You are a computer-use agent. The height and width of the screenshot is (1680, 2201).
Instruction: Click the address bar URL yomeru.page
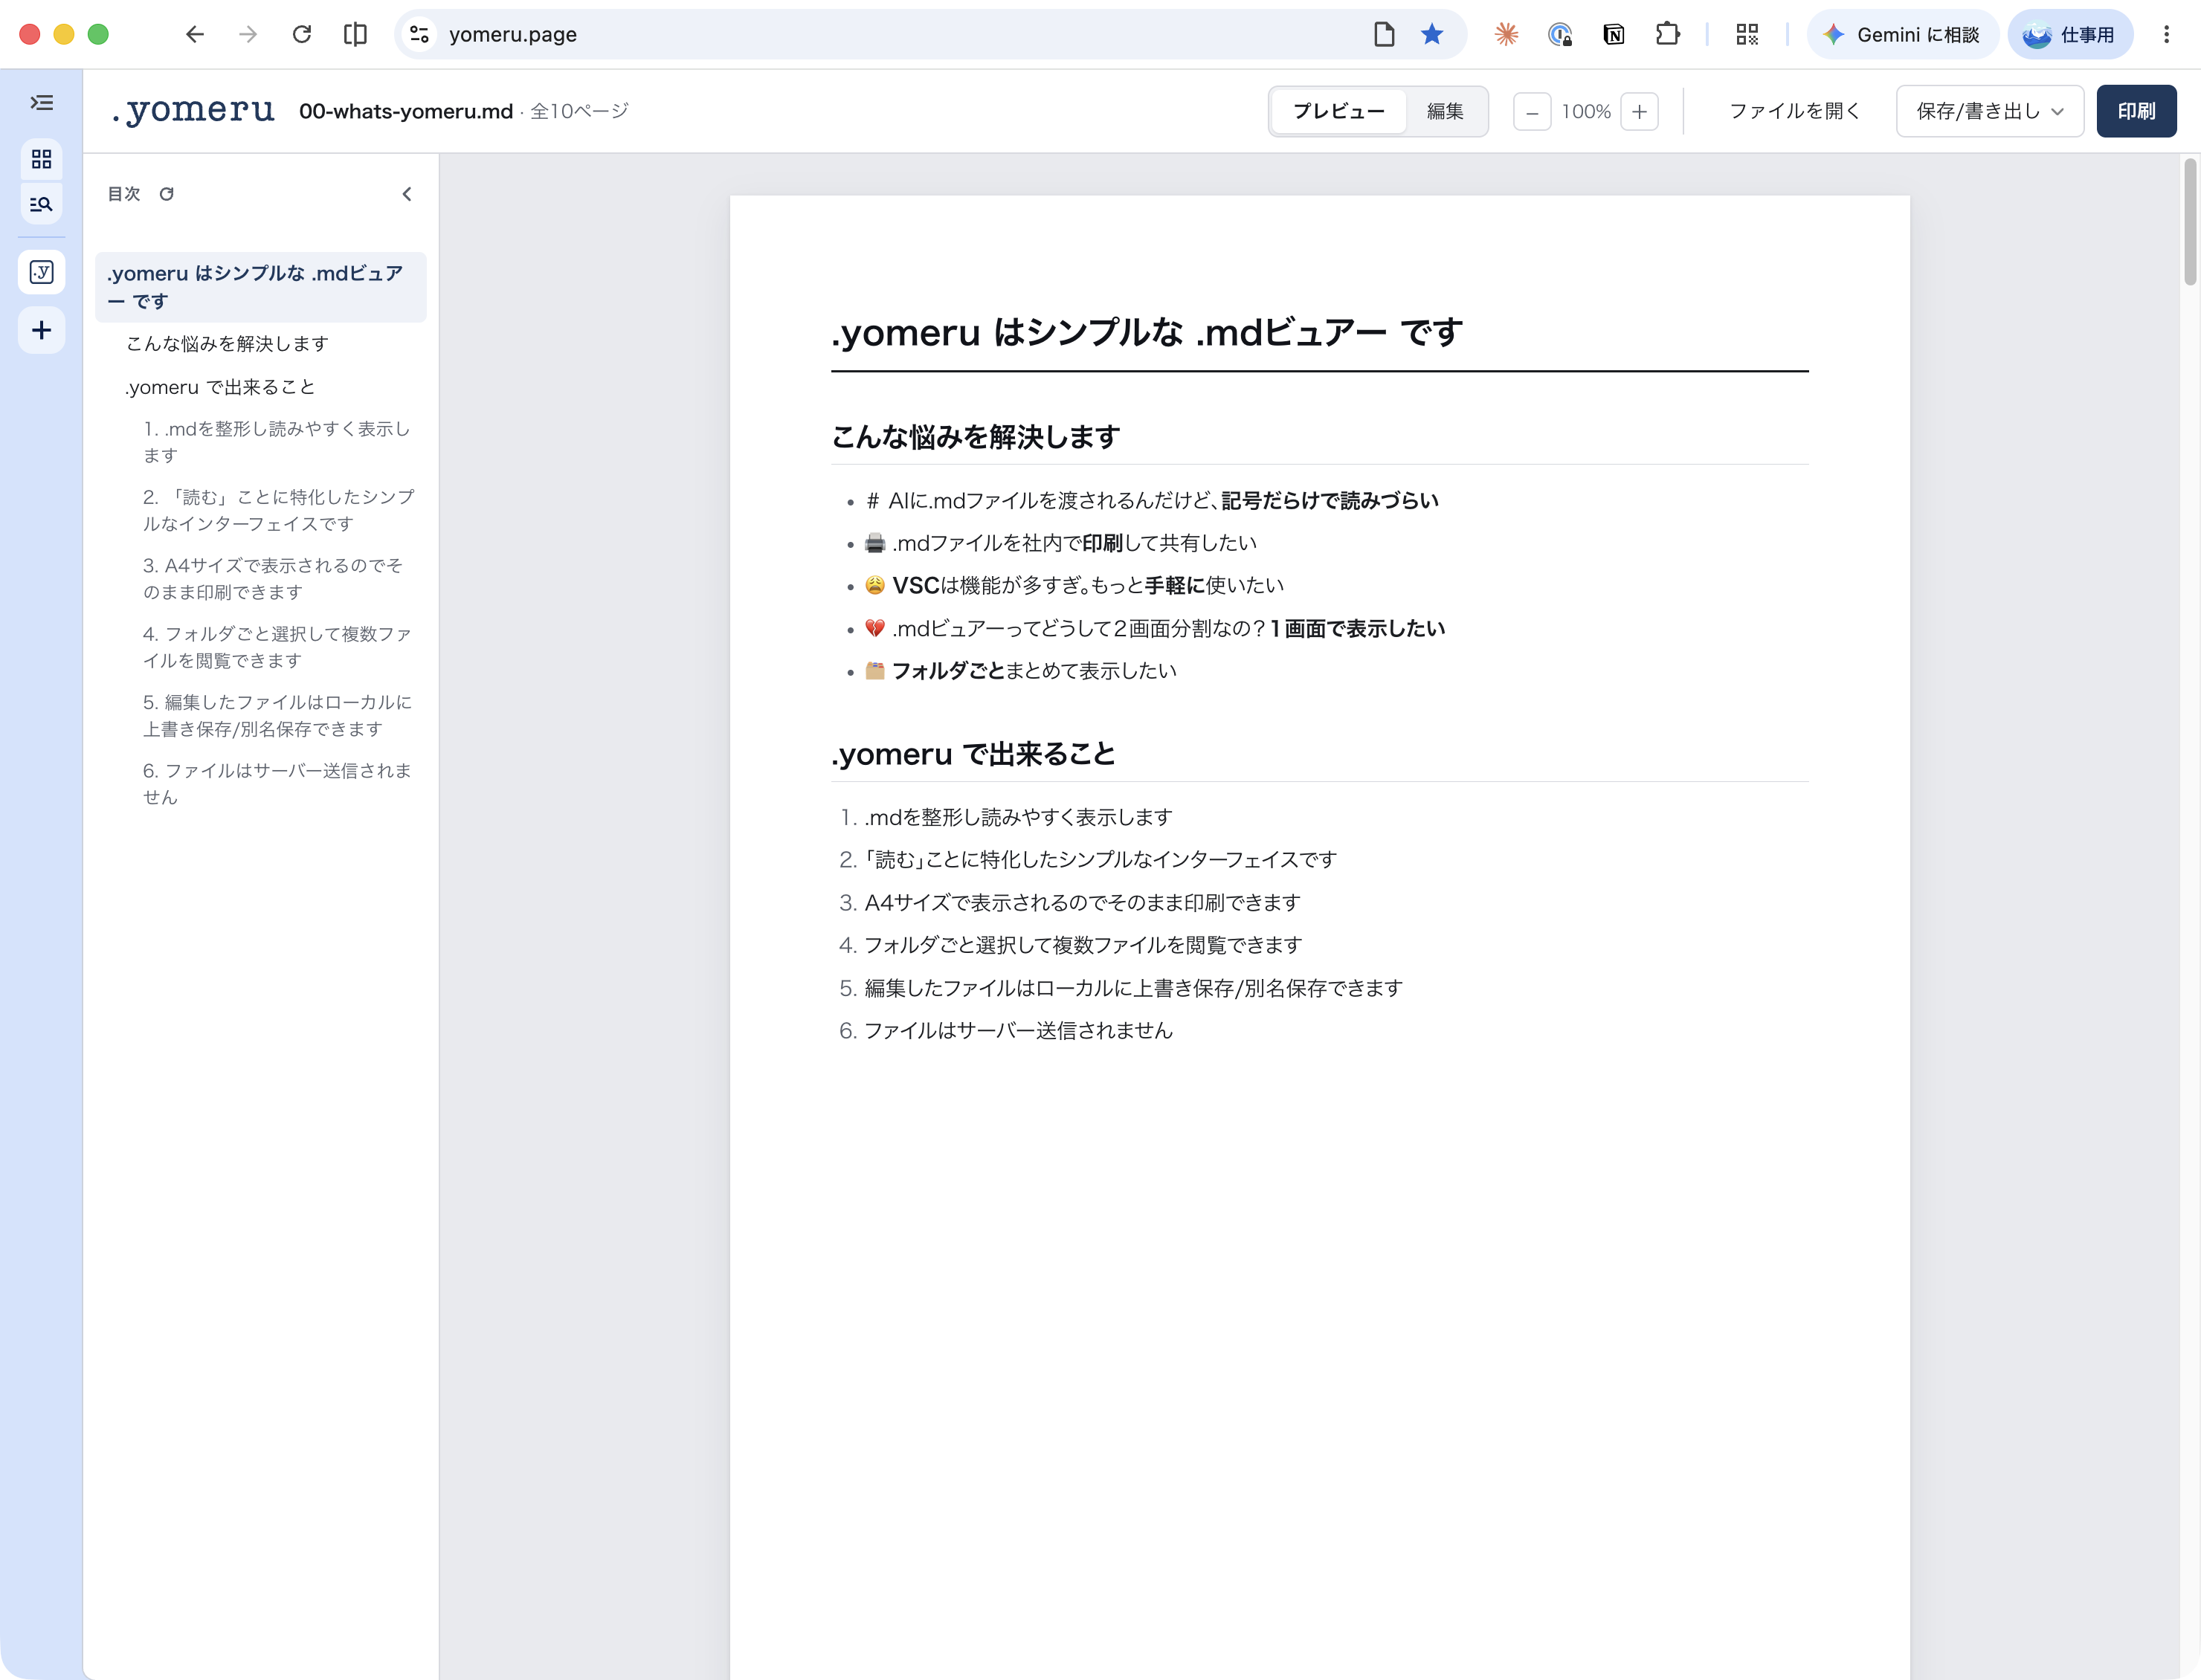tap(513, 34)
